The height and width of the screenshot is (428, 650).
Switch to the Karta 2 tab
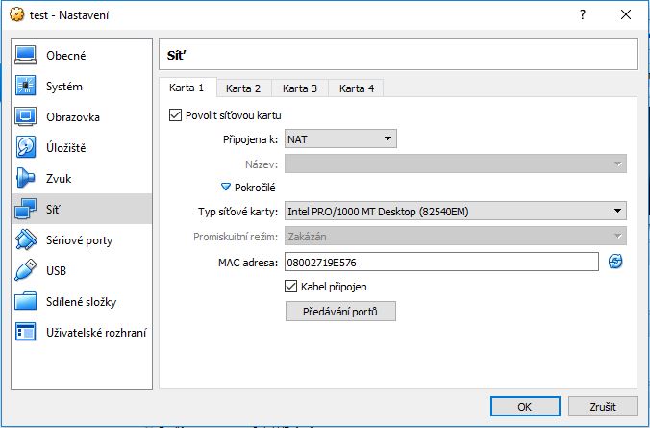[x=243, y=88]
